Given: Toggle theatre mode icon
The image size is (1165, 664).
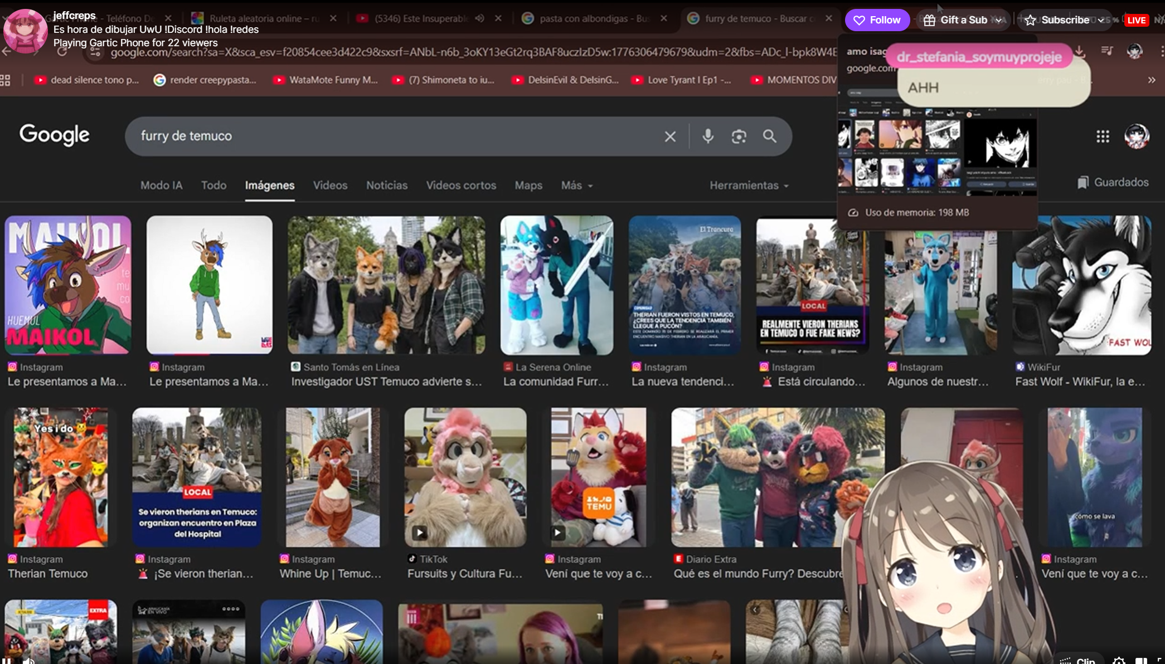Looking at the screenshot, I should (1141, 661).
